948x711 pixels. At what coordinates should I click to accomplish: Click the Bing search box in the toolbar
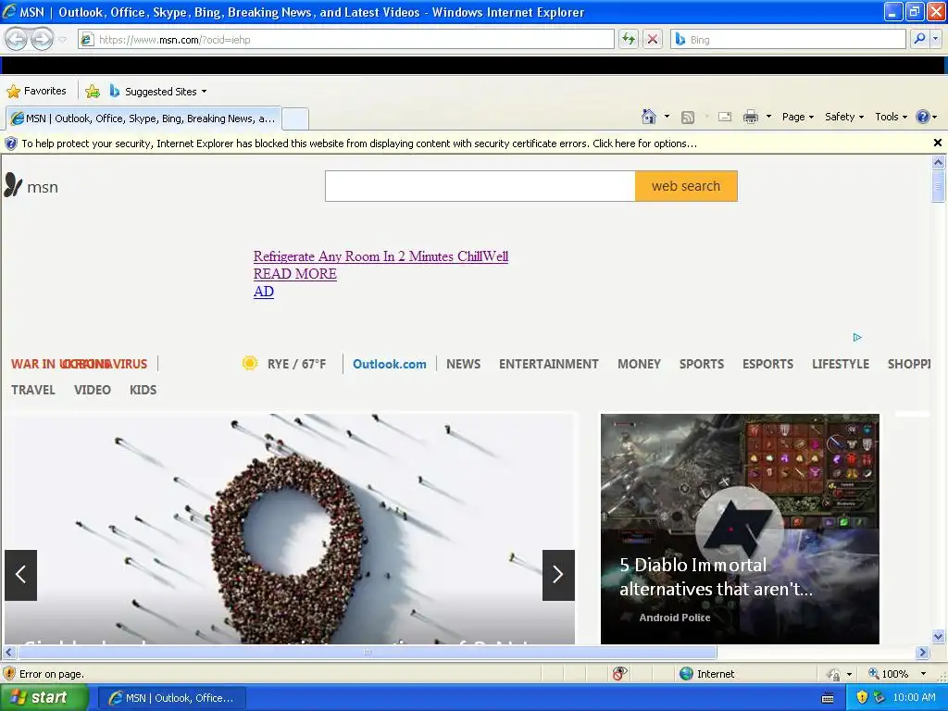[x=788, y=39]
